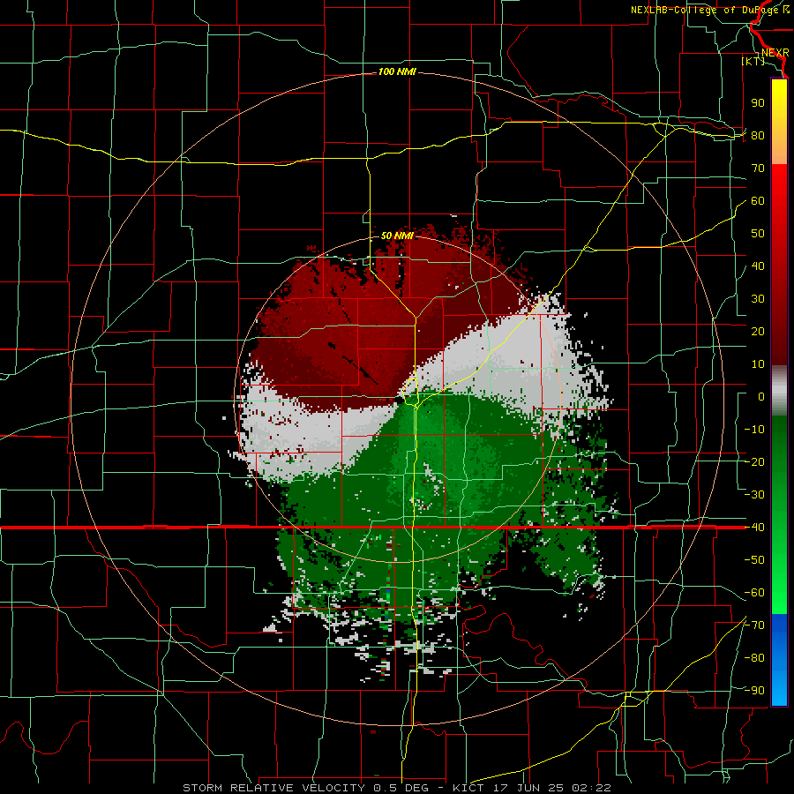The image size is (794, 794).
Task: Select the -30 value on velocity scale
Action: click(x=754, y=495)
